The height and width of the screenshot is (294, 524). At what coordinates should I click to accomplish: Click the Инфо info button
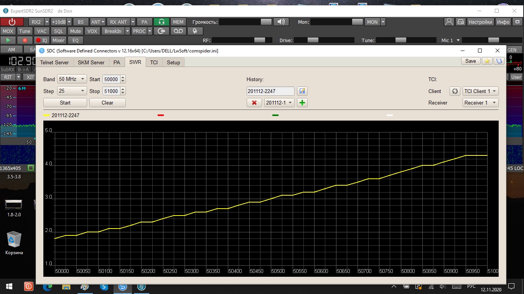503,22
